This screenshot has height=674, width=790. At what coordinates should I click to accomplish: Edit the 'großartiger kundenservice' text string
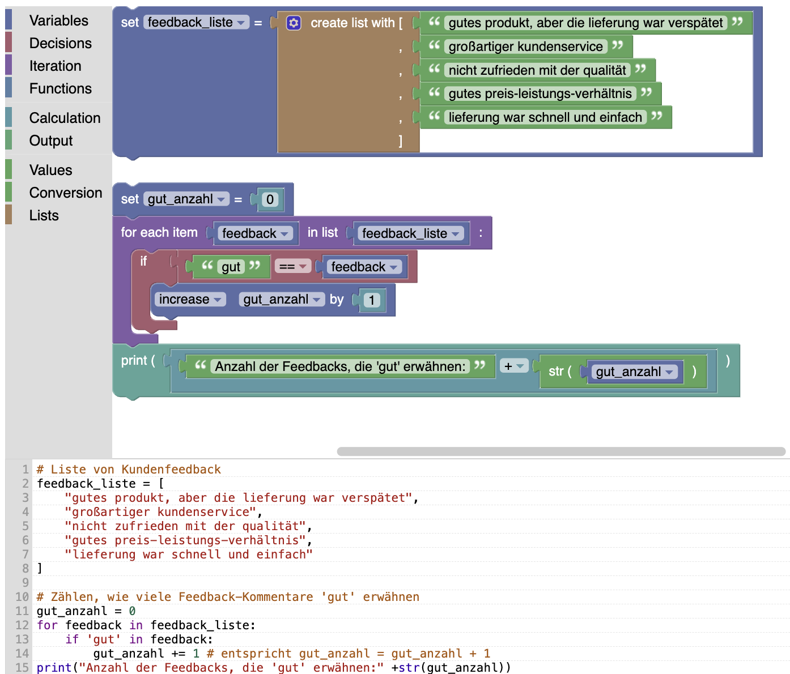click(x=525, y=46)
